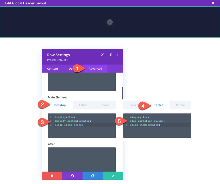Discard changes with the red X button
This screenshot has height=184, width=220.
pos(52,176)
